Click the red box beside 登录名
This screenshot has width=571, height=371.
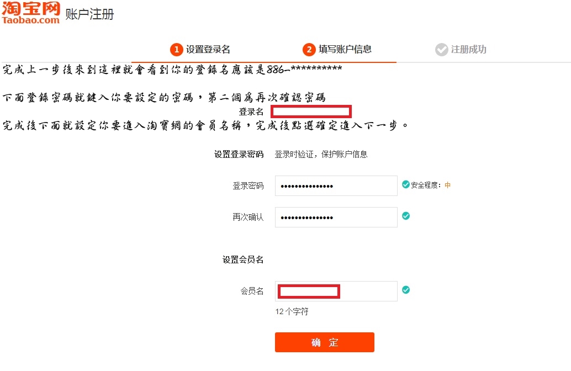point(311,112)
